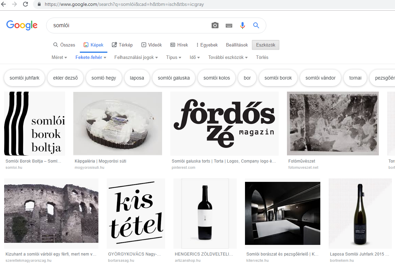Click the szeretlekmagyarorszag.hu source link
The height and width of the screenshot is (269, 395).
[x=29, y=260]
